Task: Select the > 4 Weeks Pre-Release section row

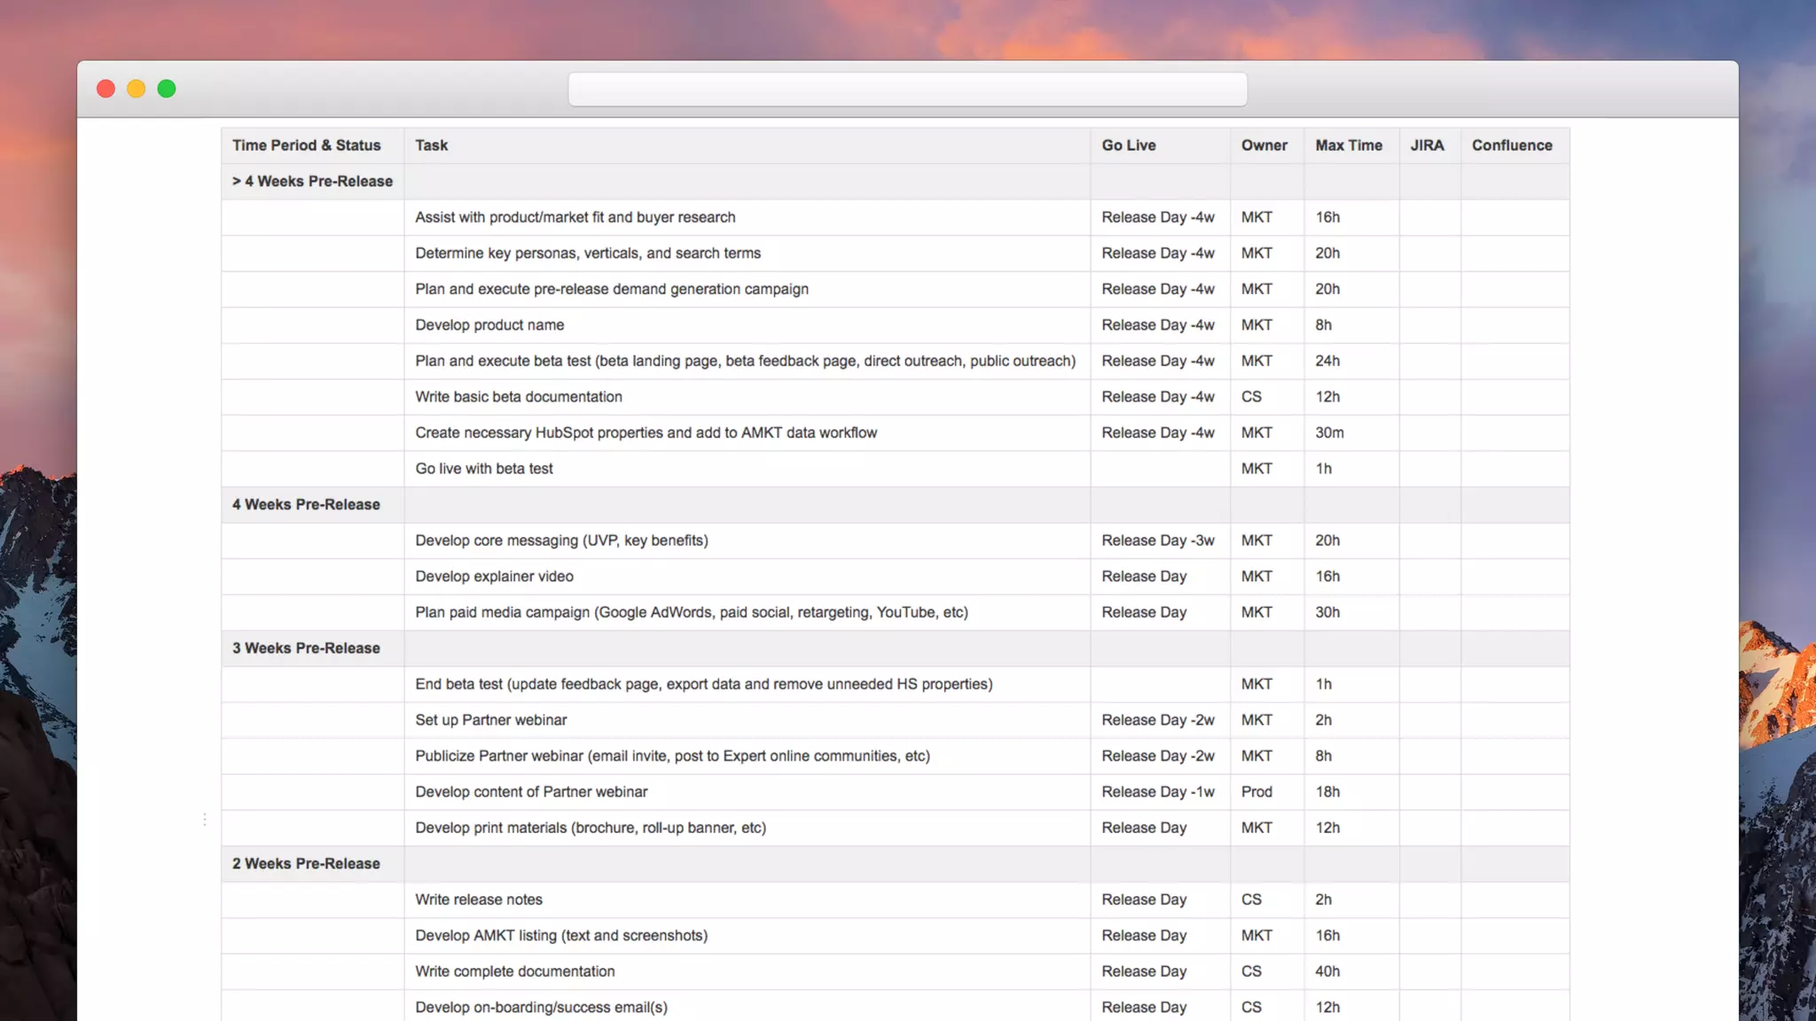Action: (x=312, y=182)
